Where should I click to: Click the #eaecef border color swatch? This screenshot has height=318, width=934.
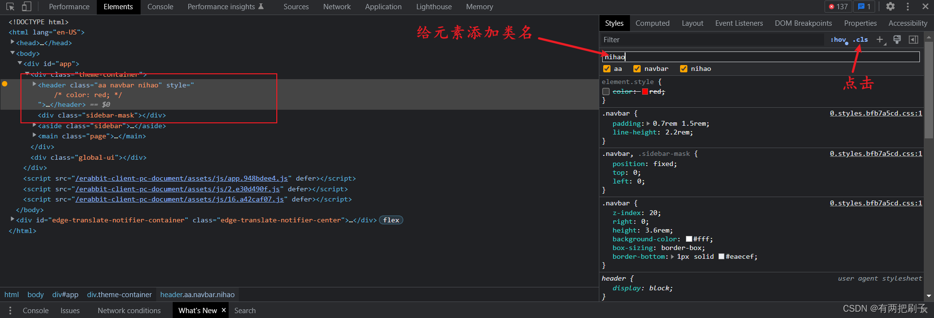point(721,257)
